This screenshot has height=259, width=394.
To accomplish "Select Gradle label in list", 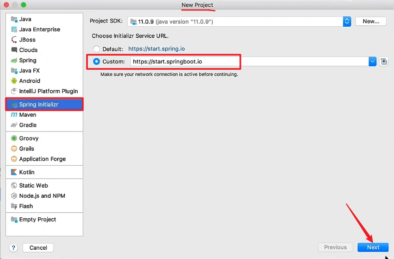I will coord(28,125).
